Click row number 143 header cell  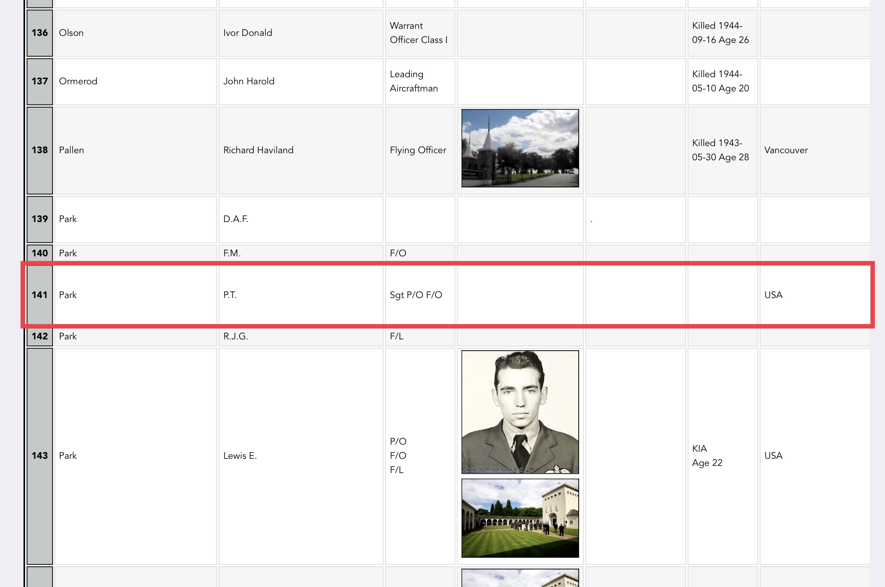click(40, 455)
